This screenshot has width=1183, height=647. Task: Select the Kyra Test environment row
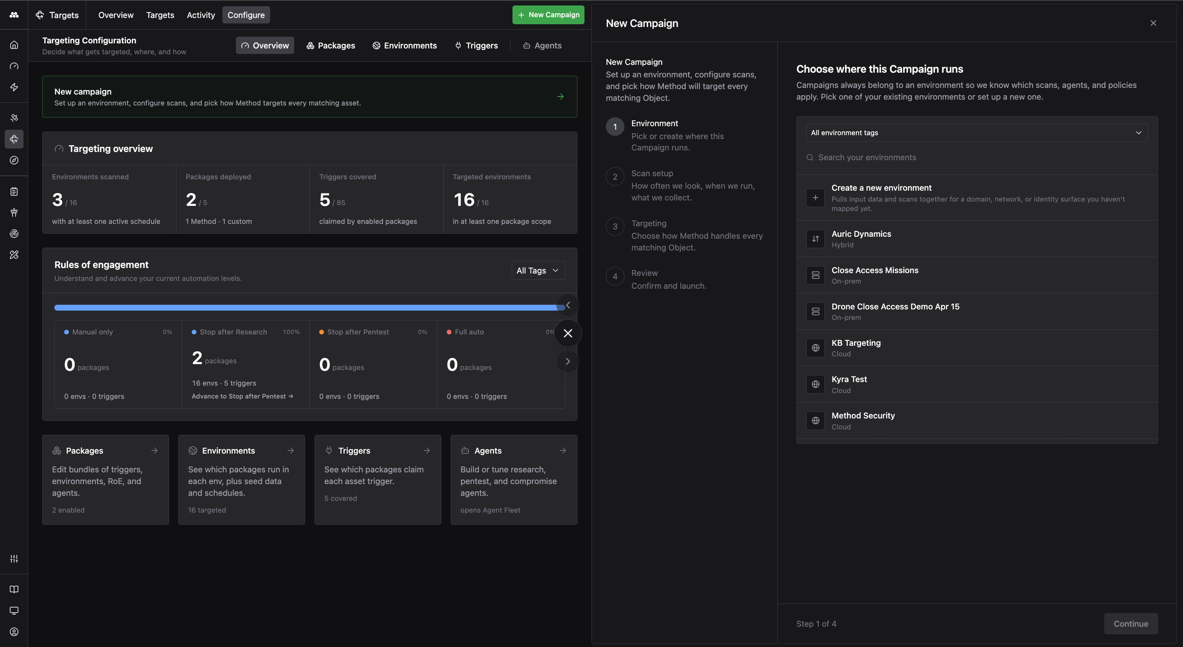pos(977,384)
